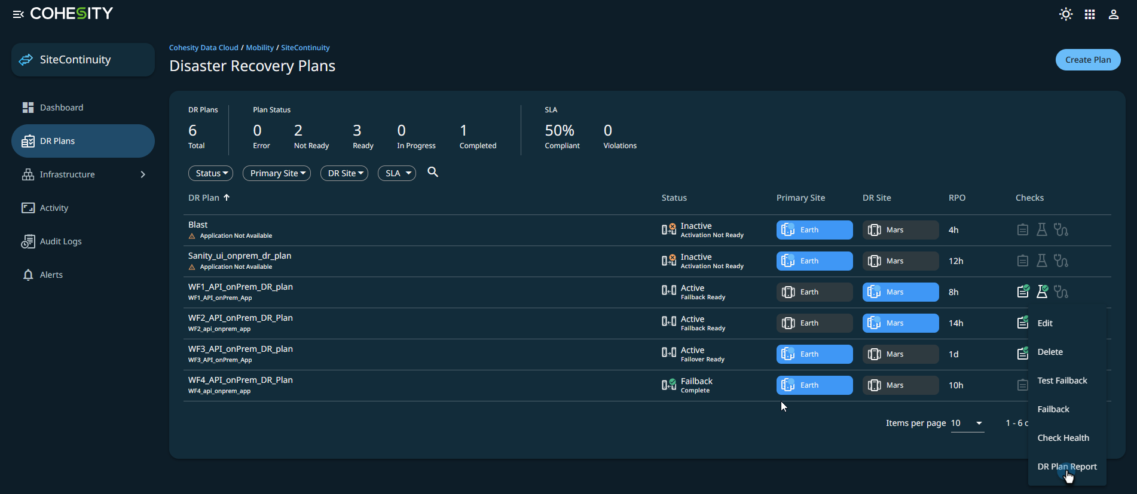Change the items per page dropdown

click(x=967, y=424)
